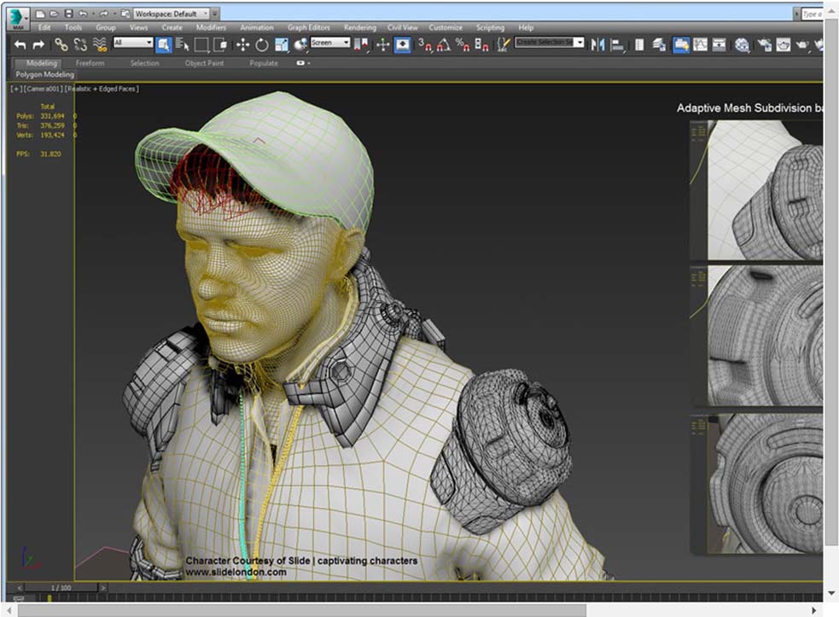Activate the Select Object tool
Viewport: 839px width, 617px height.
[x=163, y=44]
